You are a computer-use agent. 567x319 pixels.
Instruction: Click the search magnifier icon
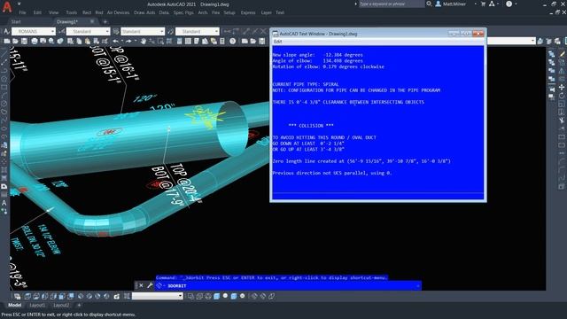pos(429,4)
